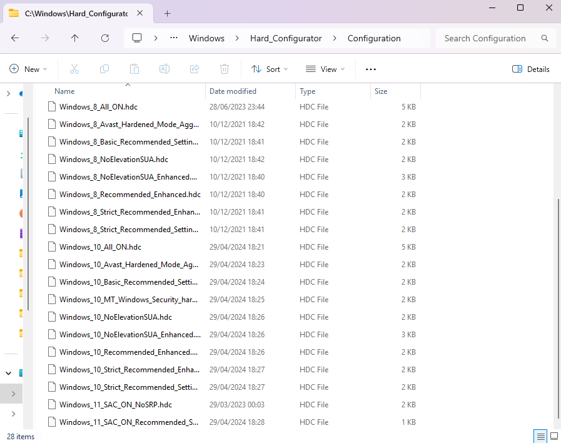Switch to details list view in status bar

click(x=539, y=436)
